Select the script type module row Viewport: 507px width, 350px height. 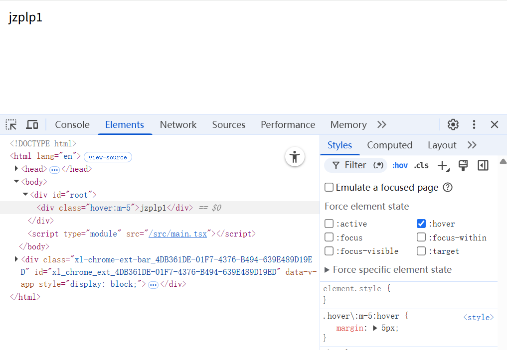[142, 233]
